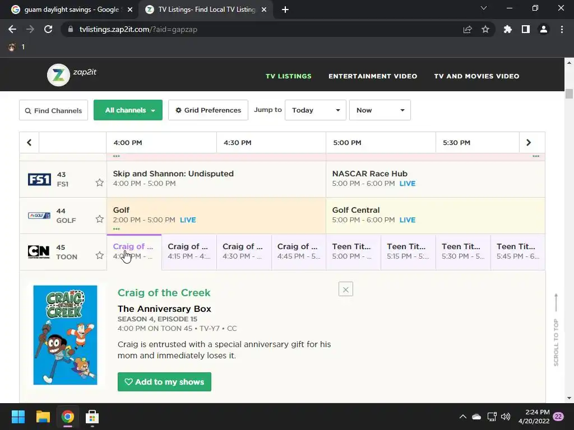The width and height of the screenshot is (574, 430).
Task: Expand the All channels dropdown
Action: 128,110
